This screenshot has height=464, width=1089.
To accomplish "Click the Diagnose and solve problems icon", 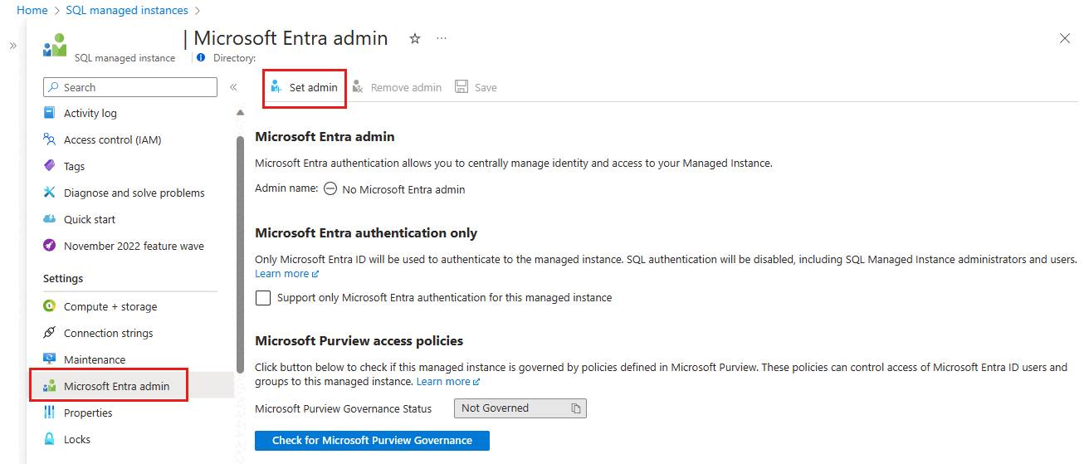I will 50,193.
